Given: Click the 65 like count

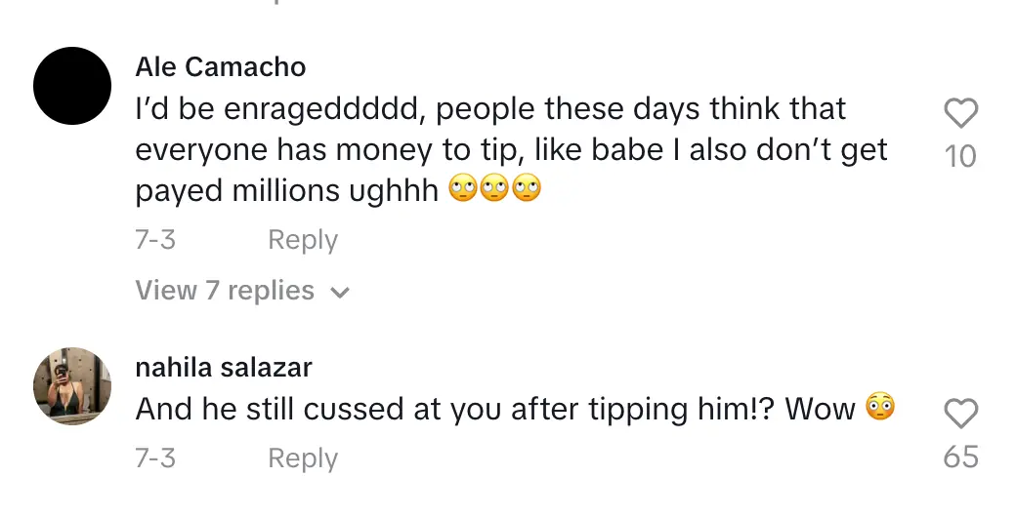Looking at the screenshot, I should click(x=961, y=457).
